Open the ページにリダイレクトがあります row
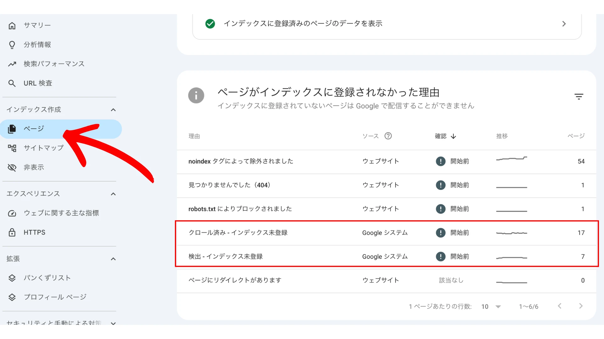Viewport: 604px width, 339px height. pyautogui.click(x=386, y=281)
